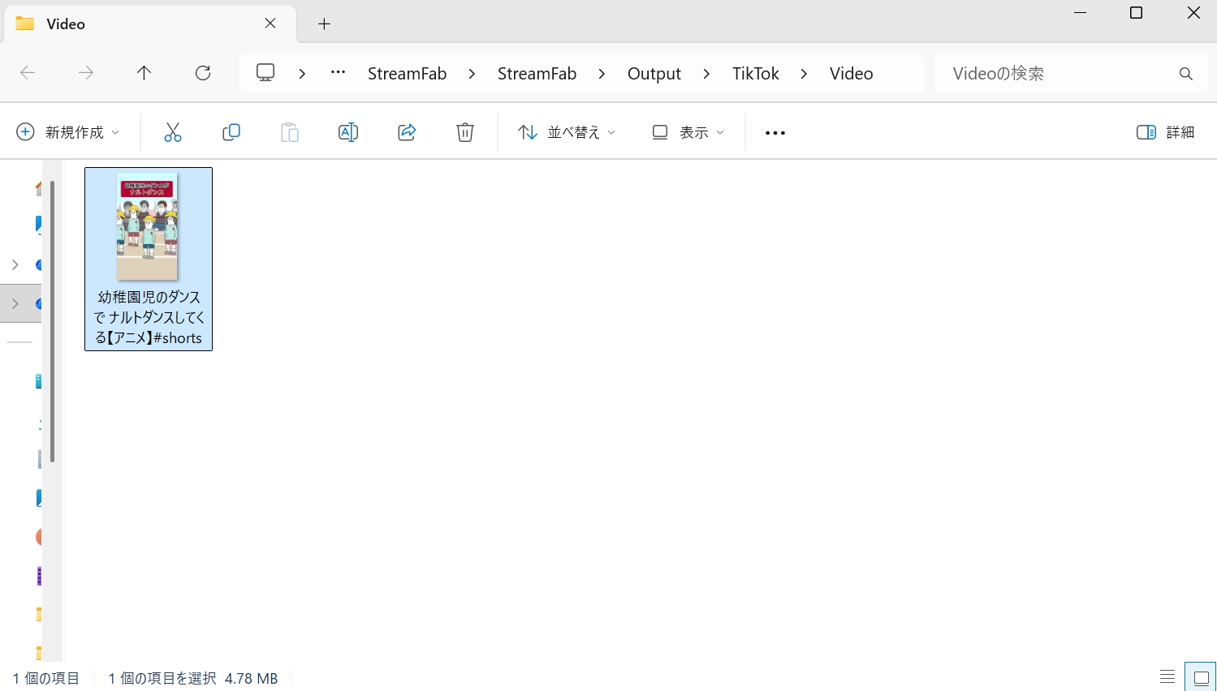Expand the highlighted navigation pane item
The image size is (1217, 691).
(x=15, y=304)
